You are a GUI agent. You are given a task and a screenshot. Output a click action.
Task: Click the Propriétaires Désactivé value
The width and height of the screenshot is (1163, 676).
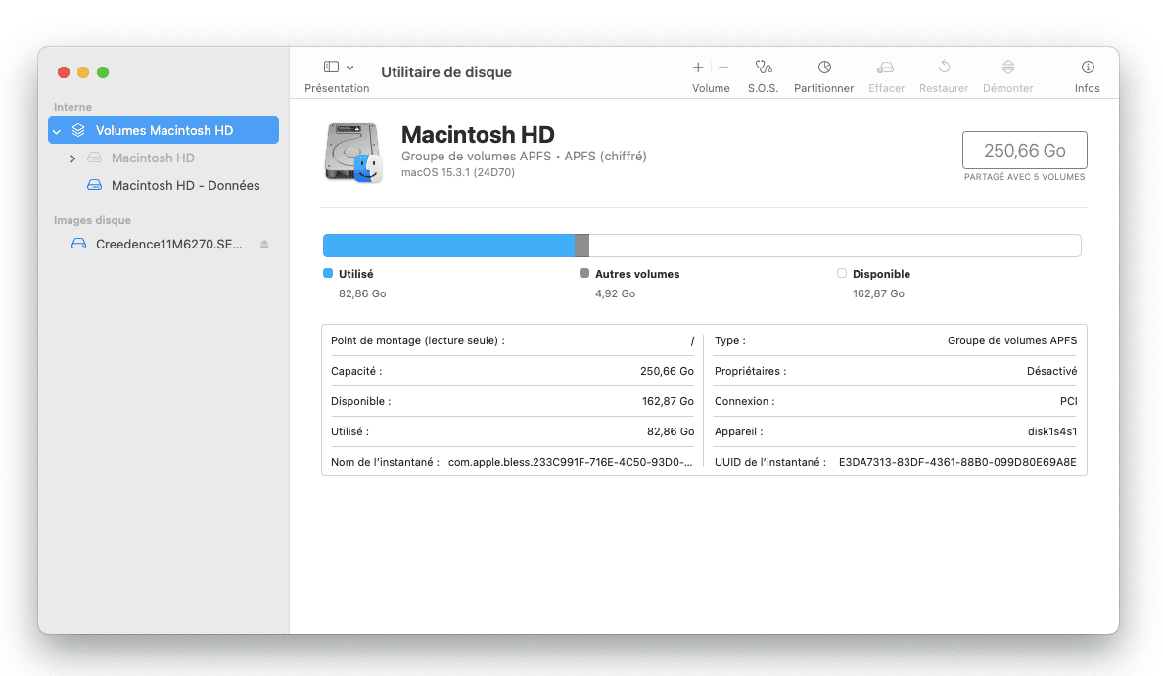1051,372
